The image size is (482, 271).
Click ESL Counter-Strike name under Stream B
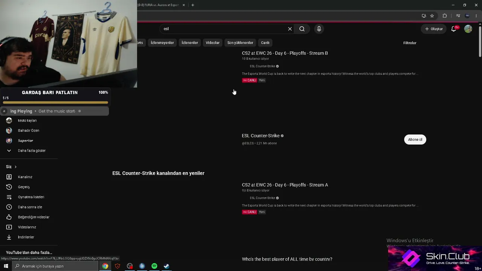[x=262, y=66]
